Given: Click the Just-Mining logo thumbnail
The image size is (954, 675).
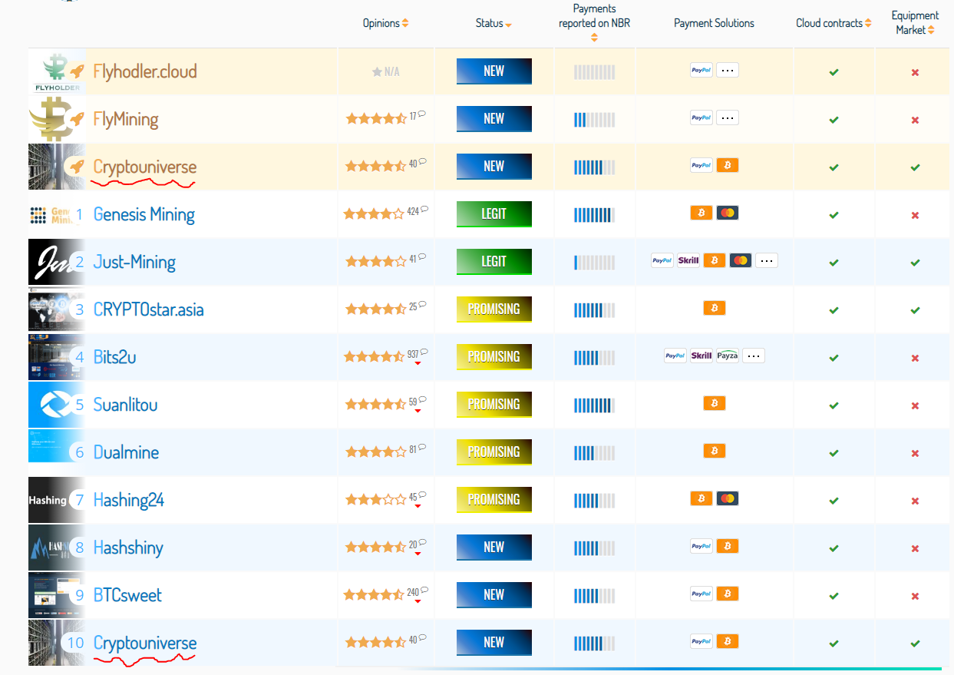Looking at the screenshot, I should pyautogui.click(x=56, y=262).
